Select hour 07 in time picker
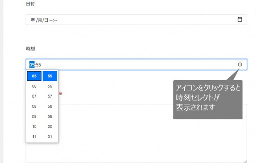 [x=34, y=96]
